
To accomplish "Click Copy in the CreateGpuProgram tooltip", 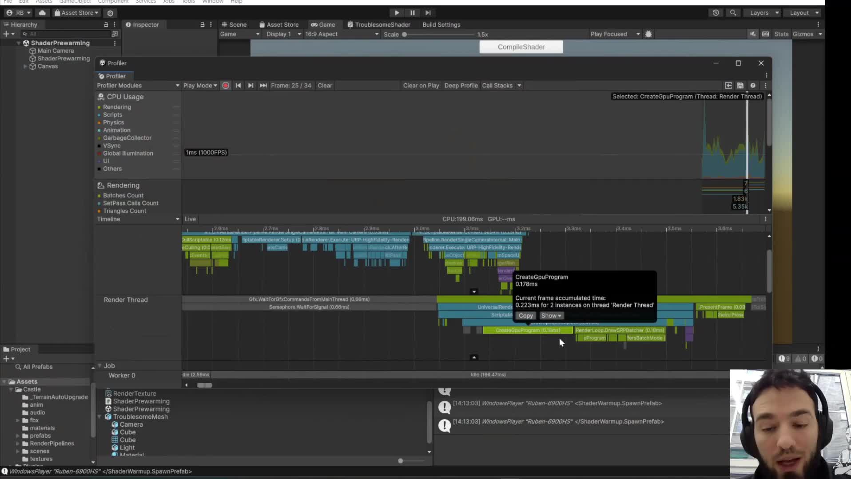I will pyautogui.click(x=525, y=315).
